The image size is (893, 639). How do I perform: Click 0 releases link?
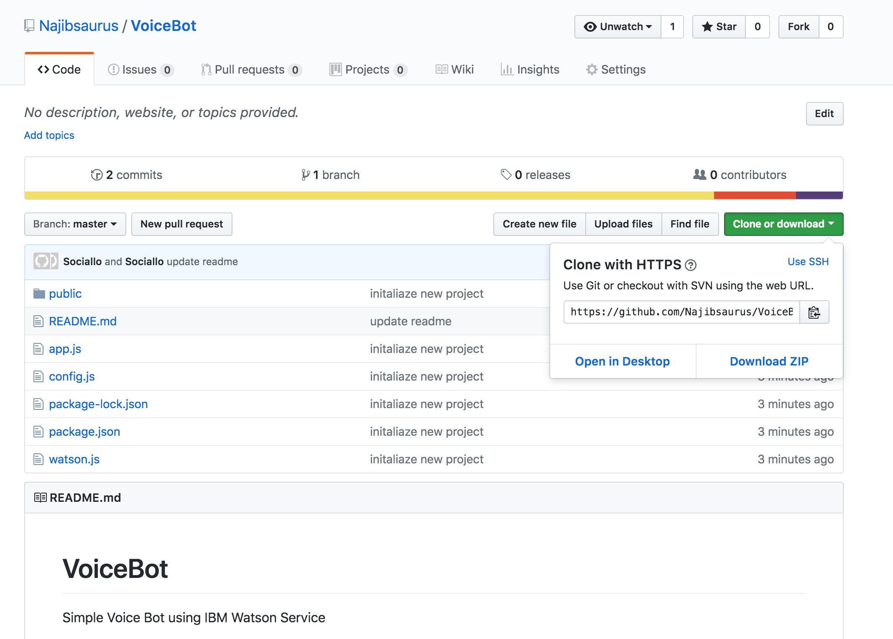pyautogui.click(x=536, y=175)
